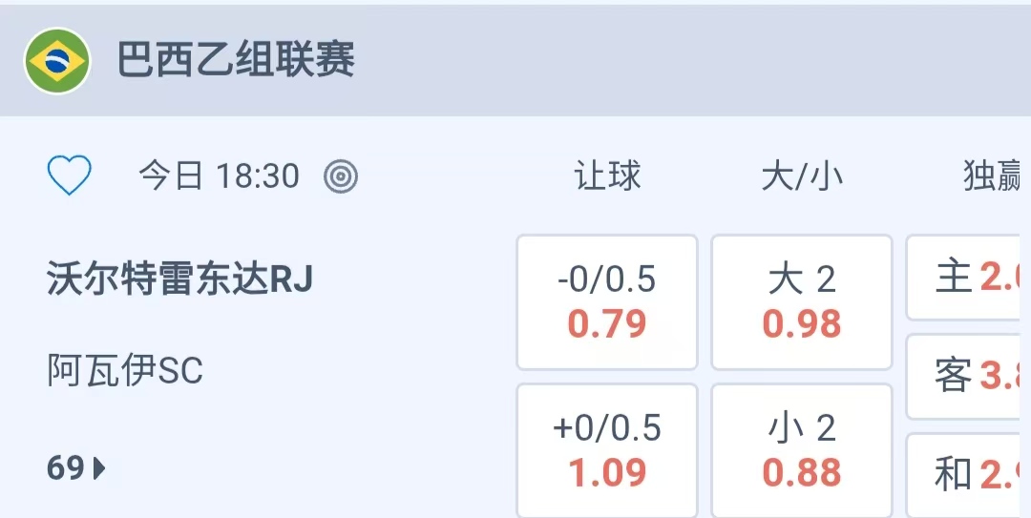
Task: Open team 阿瓦伊SC details
Action: (x=125, y=370)
